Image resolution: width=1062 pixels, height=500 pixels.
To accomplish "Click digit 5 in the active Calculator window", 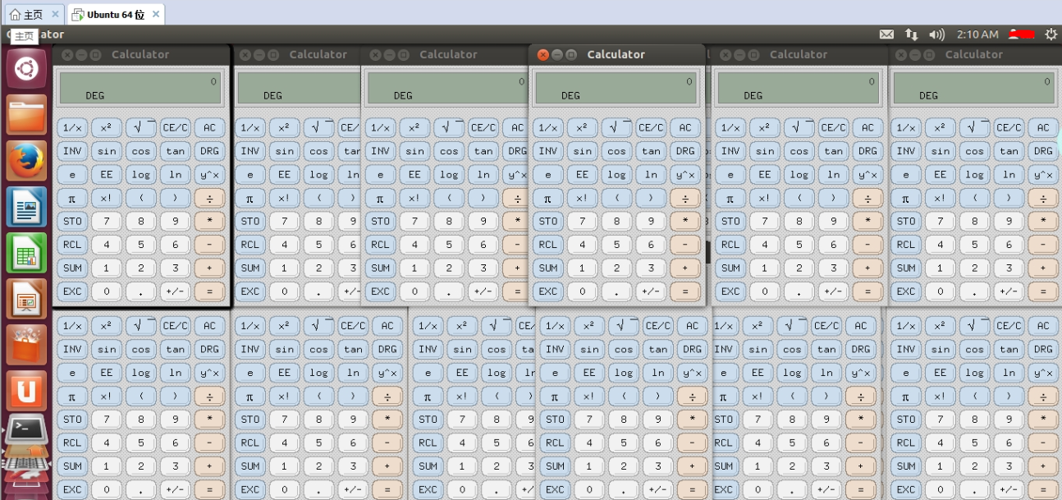I will pos(616,245).
